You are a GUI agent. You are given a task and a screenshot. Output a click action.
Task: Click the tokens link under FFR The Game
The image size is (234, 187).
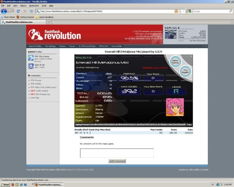[49, 59]
